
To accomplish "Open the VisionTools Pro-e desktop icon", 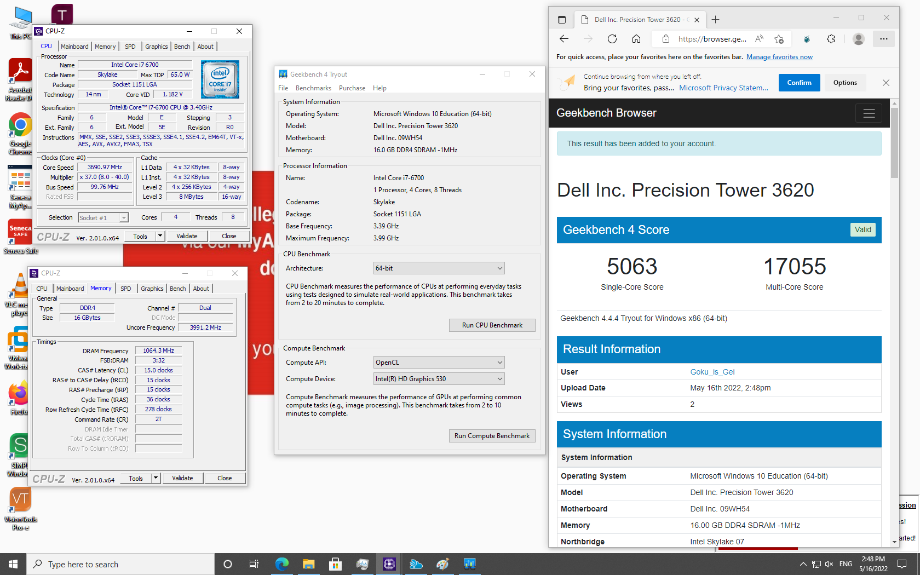I will pyautogui.click(x=20, y=509).
